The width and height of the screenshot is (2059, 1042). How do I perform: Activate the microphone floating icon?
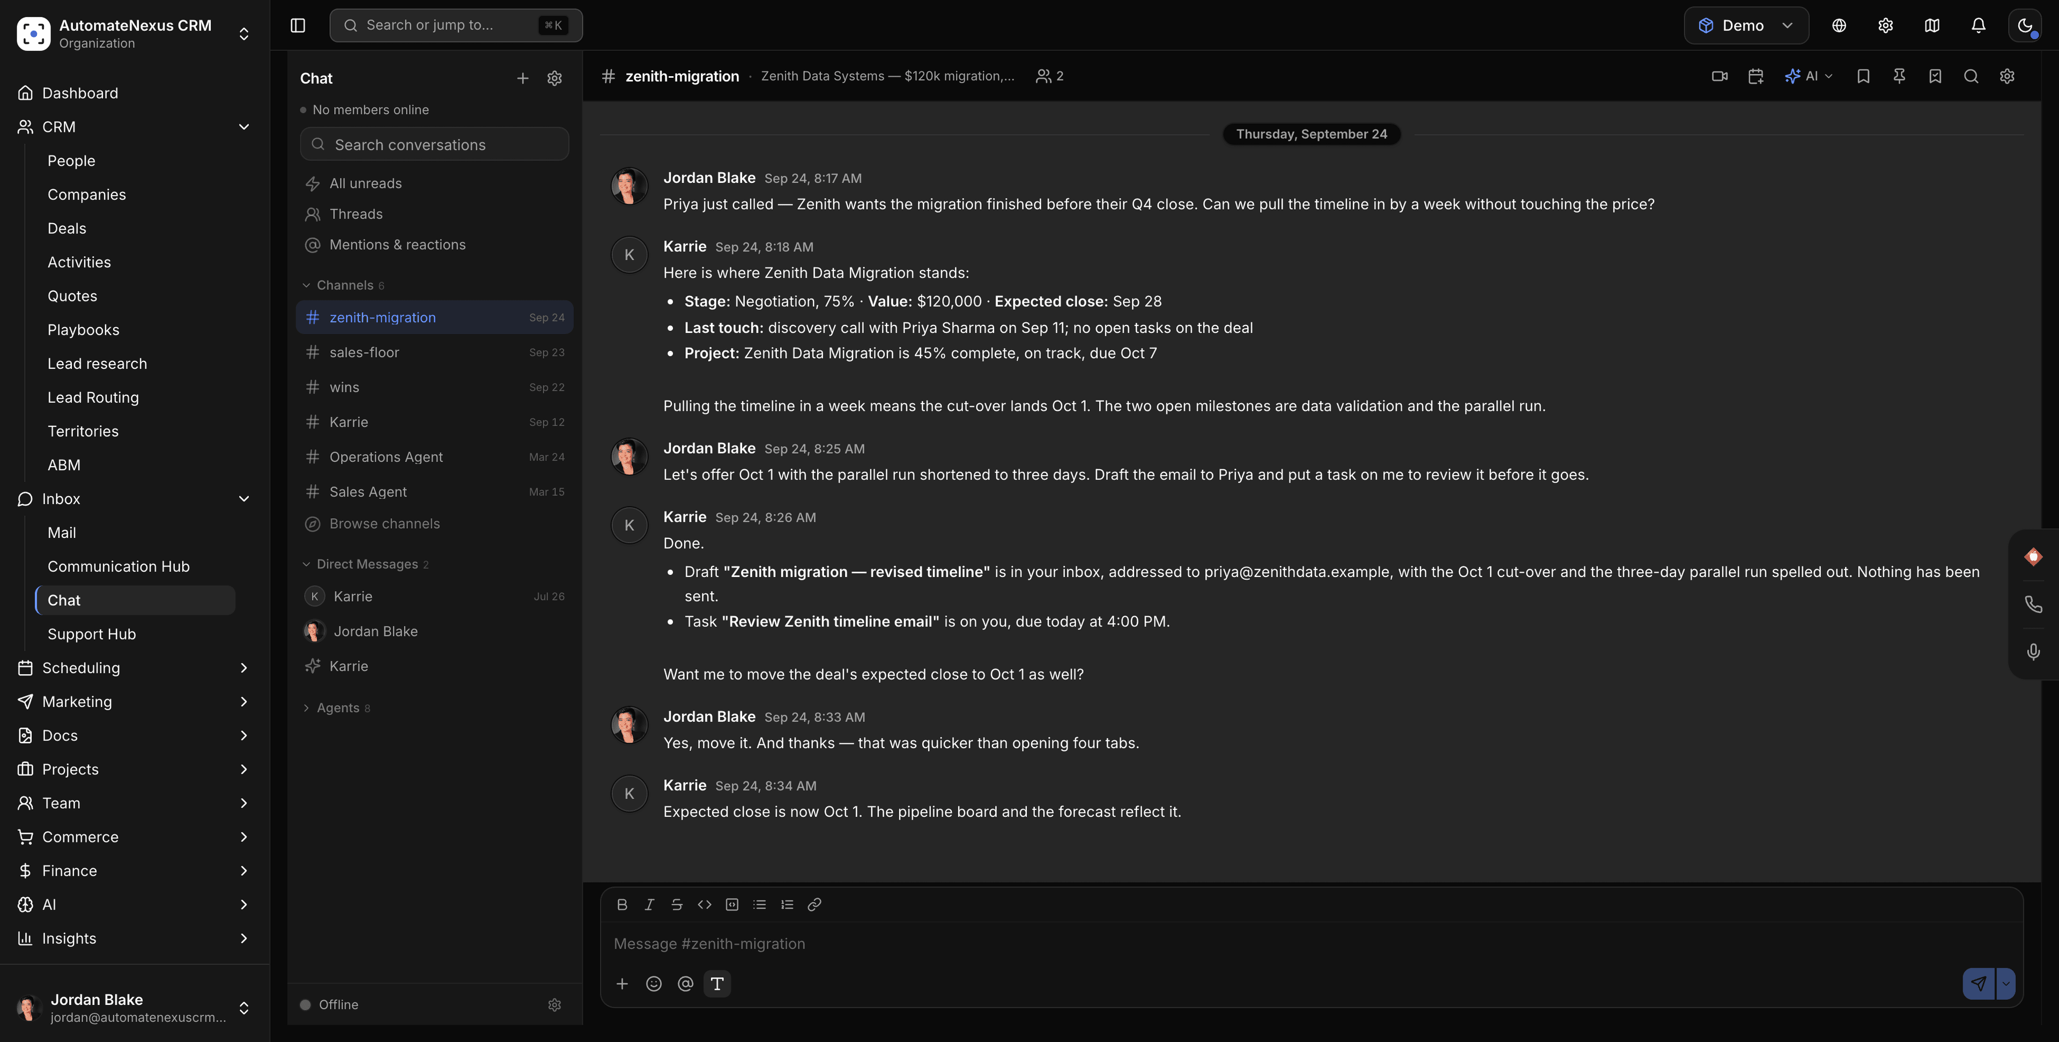pyautogui.click(x=2033, y=652)
